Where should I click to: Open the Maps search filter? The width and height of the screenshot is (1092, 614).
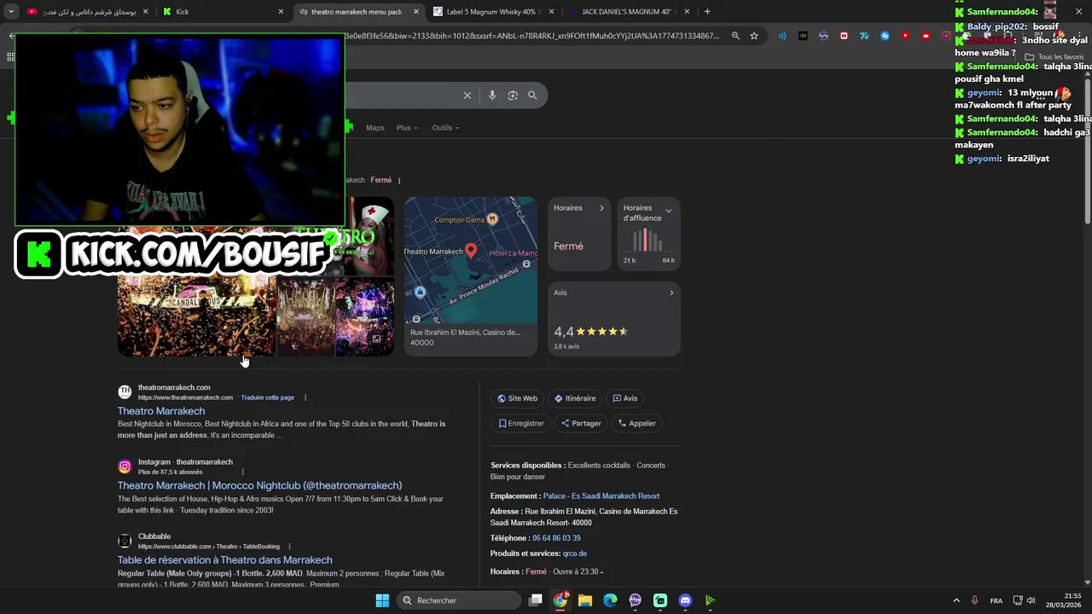[x=375, y=128]
